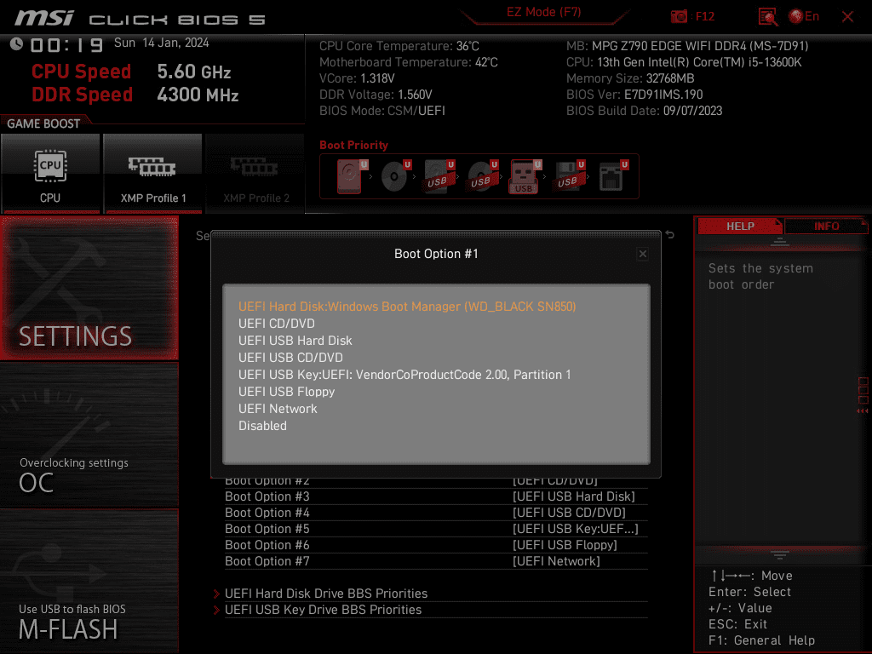This screenshot has height=654, width=872.
Task: Switch to the INFO tab
Action: [x=826, y=227]
